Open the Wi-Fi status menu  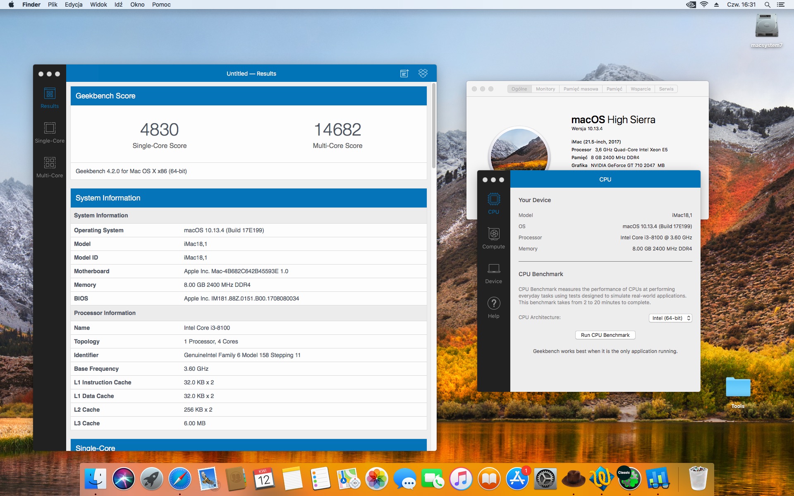pyautogui.click(x=704, y=5)
